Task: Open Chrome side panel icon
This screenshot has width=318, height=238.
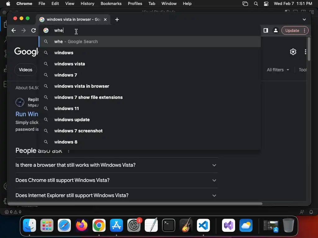Action: click(266, 30)
